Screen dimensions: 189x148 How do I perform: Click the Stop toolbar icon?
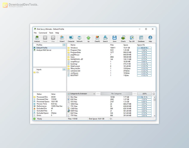53,39
